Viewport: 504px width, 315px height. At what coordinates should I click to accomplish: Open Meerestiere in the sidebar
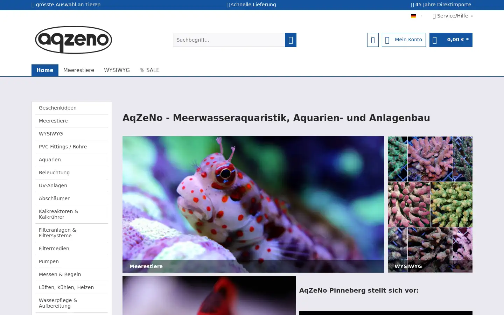point(72,121)
